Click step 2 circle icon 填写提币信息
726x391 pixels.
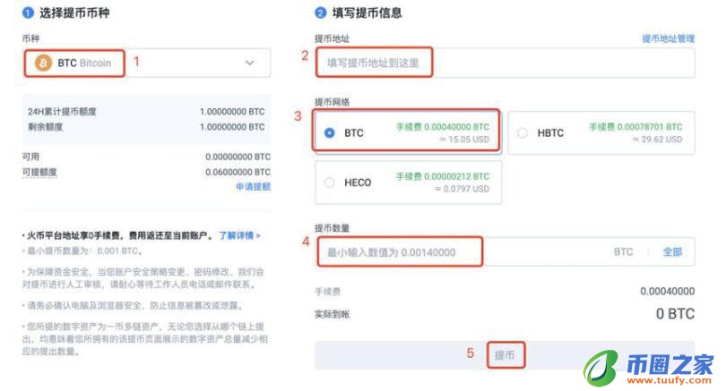pos(320,13)
